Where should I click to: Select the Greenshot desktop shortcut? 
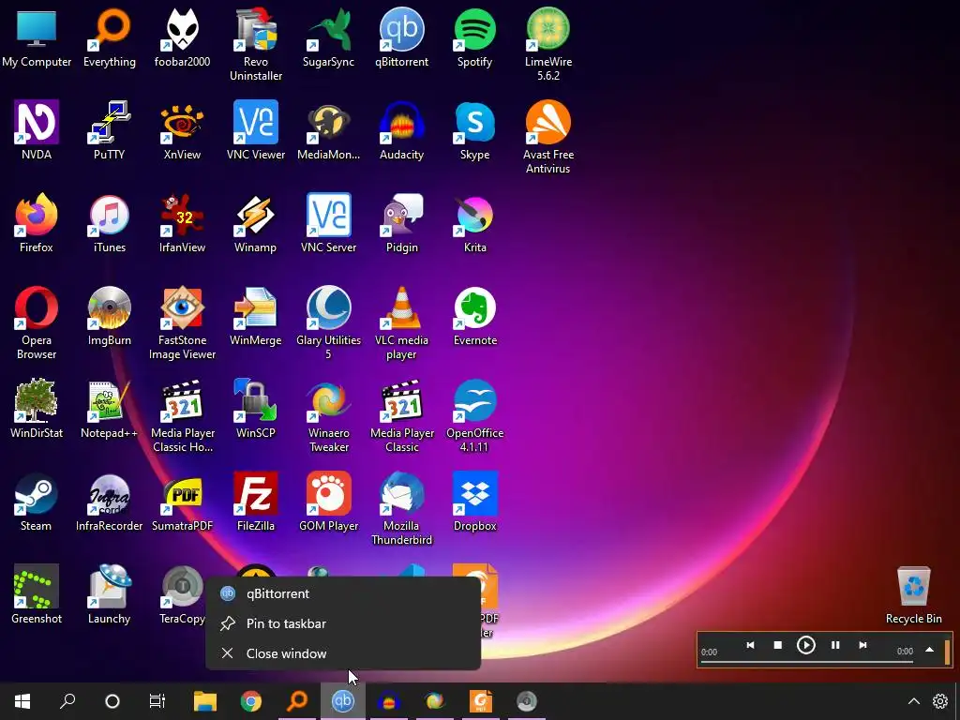pos(37,595)
